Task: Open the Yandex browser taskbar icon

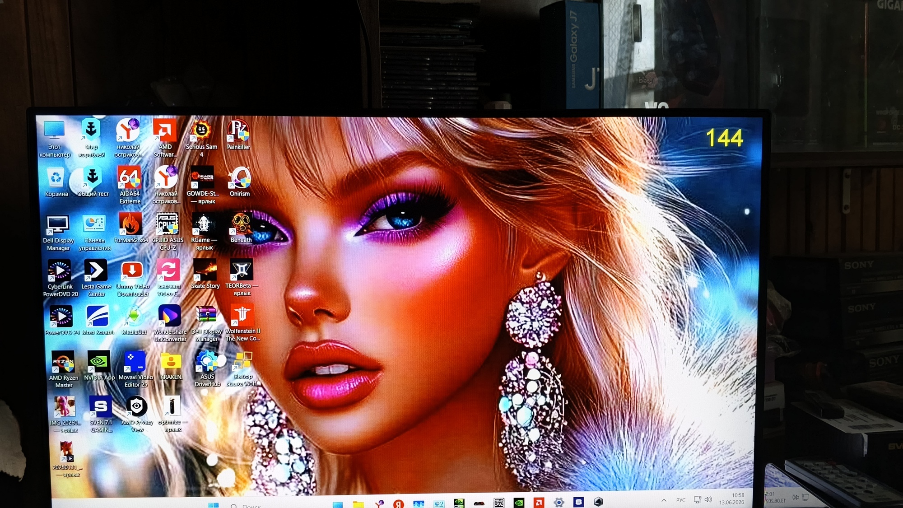Action: pyautogui.click(x=398, y=503)
